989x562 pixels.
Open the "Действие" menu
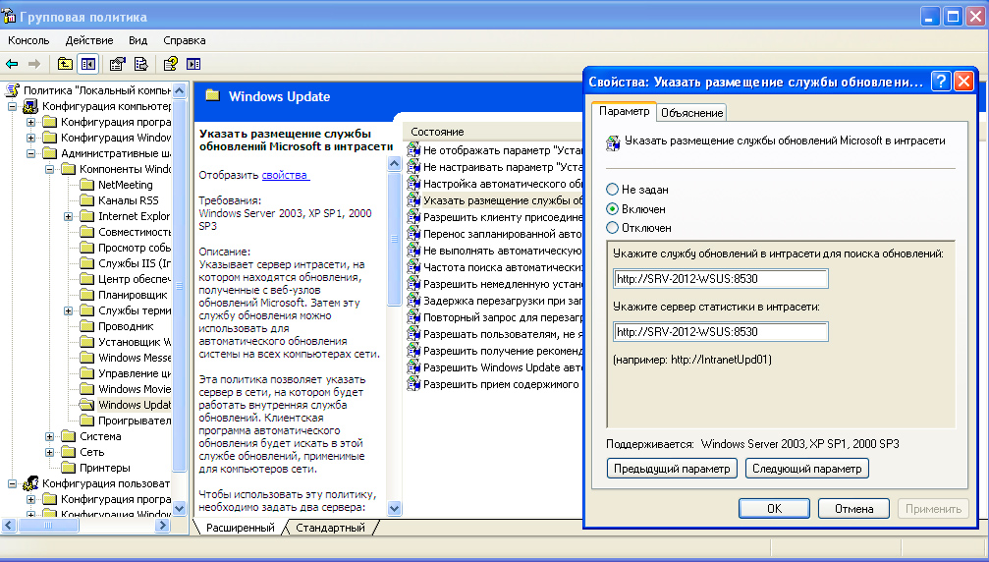[x=89, y=40]
